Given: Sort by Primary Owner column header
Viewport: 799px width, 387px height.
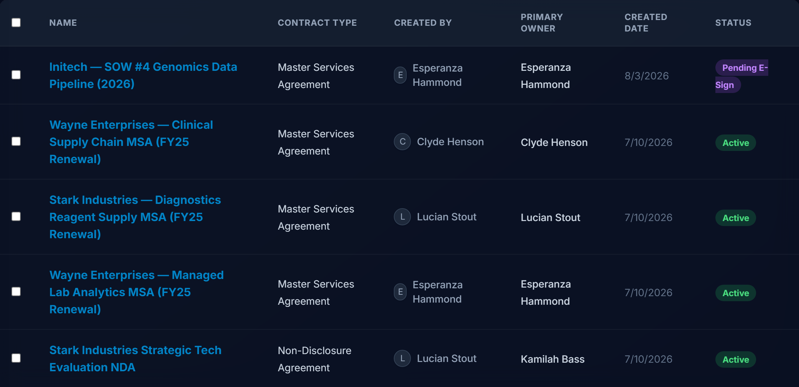Looking at the screenshot, I should 542,23.
